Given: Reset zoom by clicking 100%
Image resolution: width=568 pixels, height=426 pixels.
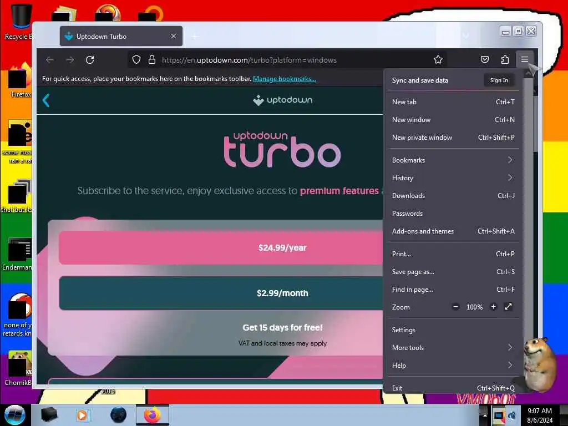Looking at the screenshot, I should pos(475,307).
